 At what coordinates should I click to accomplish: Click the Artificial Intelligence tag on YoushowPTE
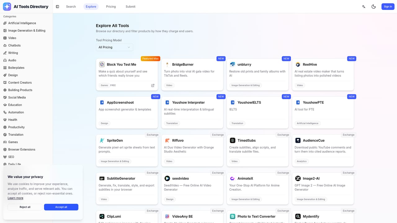(x=308, y=123)
